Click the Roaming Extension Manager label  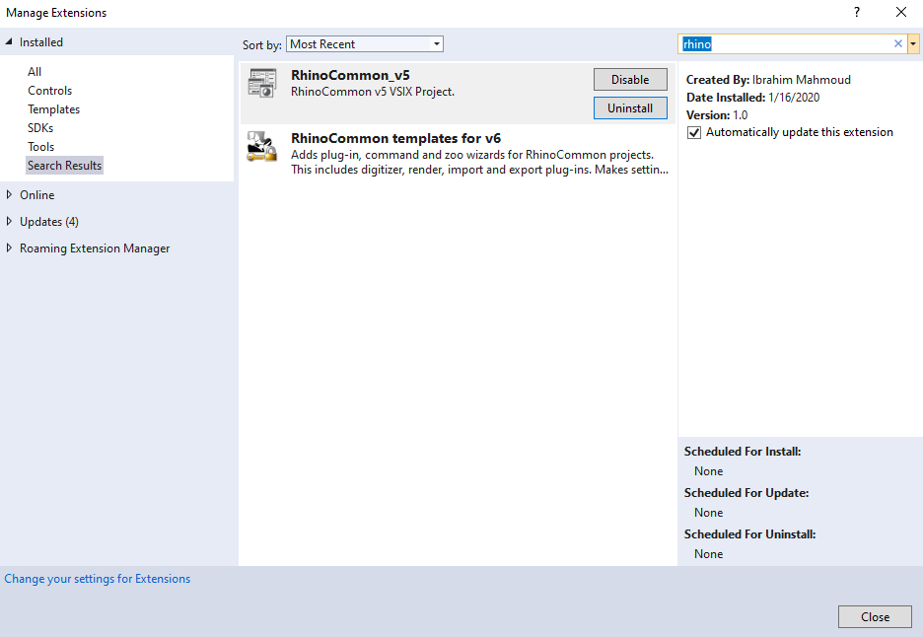pyautogui.click(x=95, y=248)
